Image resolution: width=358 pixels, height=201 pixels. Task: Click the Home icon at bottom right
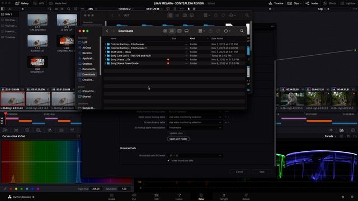[343, 197]
